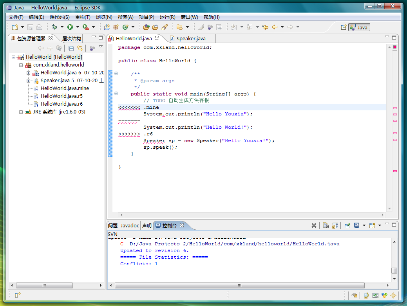The height and width of the screenshot is (306, 407).
Task: Expand the JRE 系统库 node
Action: point(21,112)
